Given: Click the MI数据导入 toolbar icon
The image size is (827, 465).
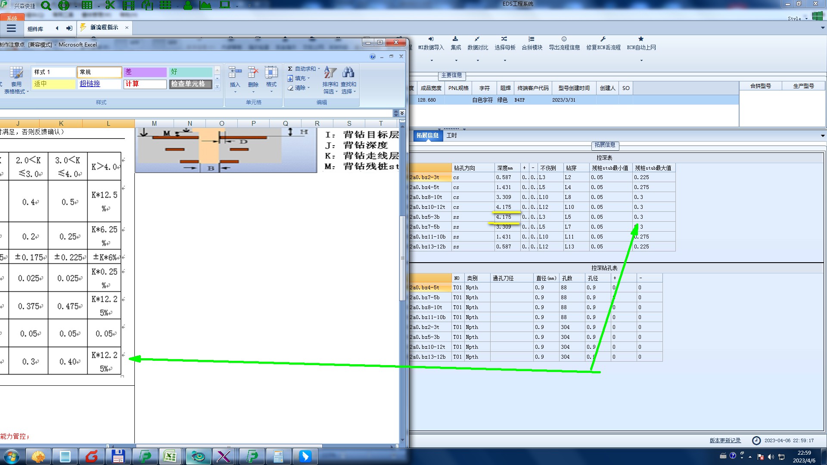Looking at the screenshot, I should click(x=431, y=39).
